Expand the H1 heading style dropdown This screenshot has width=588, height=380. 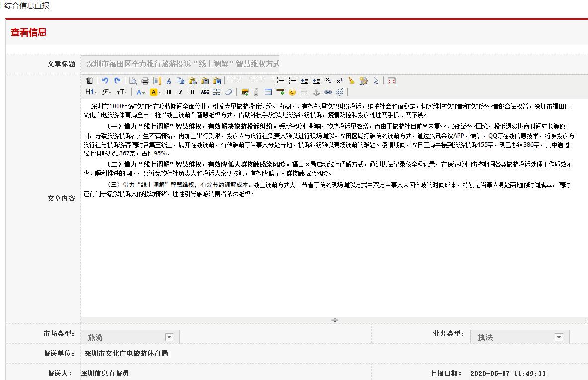91,93
